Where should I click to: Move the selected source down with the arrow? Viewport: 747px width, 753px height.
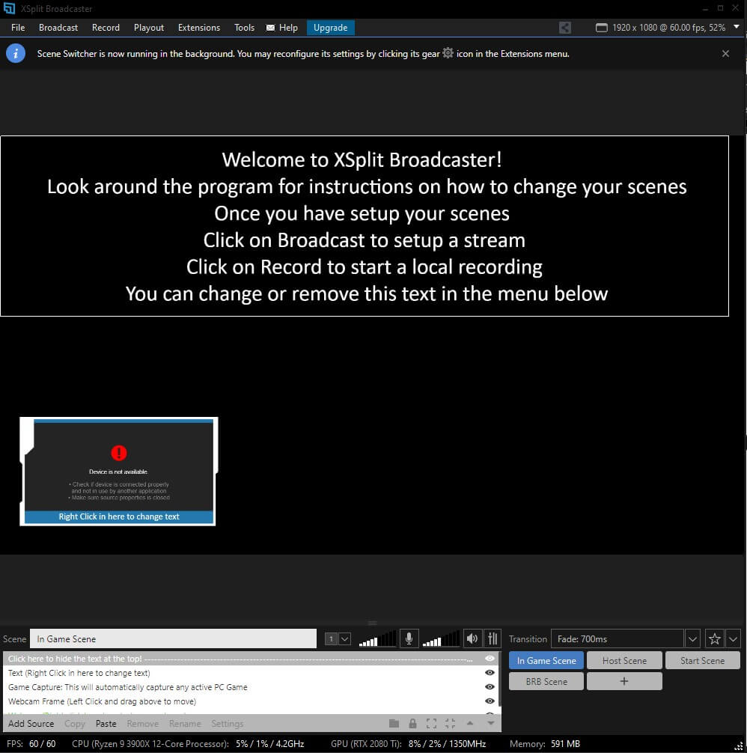(x=491, y=724)
